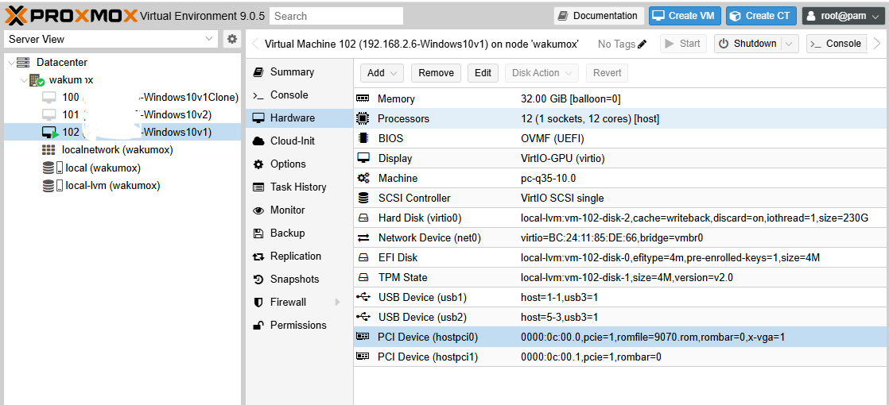Select the 100 Windows10v1Clone VM

point(122,98)
